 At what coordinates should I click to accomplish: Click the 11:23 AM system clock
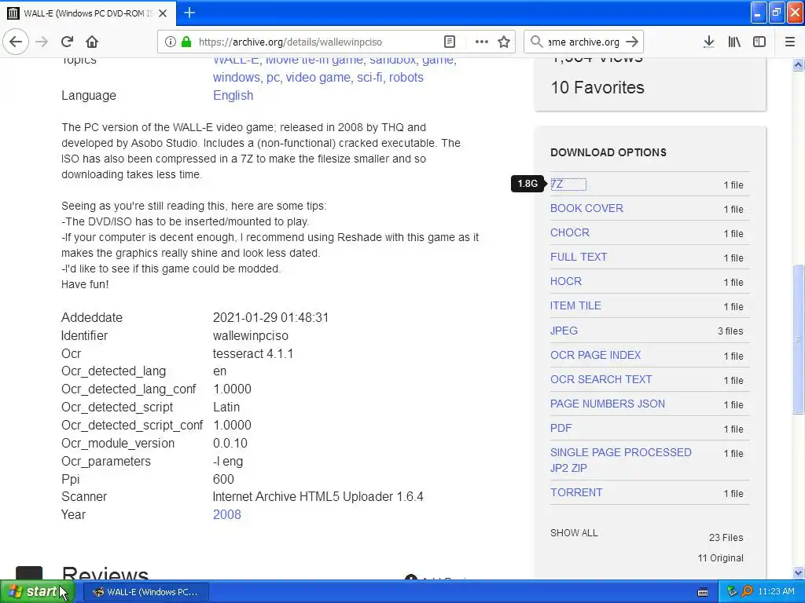coord(776,592)
